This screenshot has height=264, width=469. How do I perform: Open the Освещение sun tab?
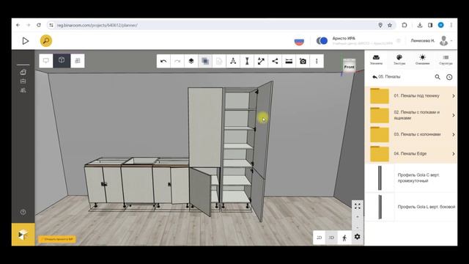(422, 59)
